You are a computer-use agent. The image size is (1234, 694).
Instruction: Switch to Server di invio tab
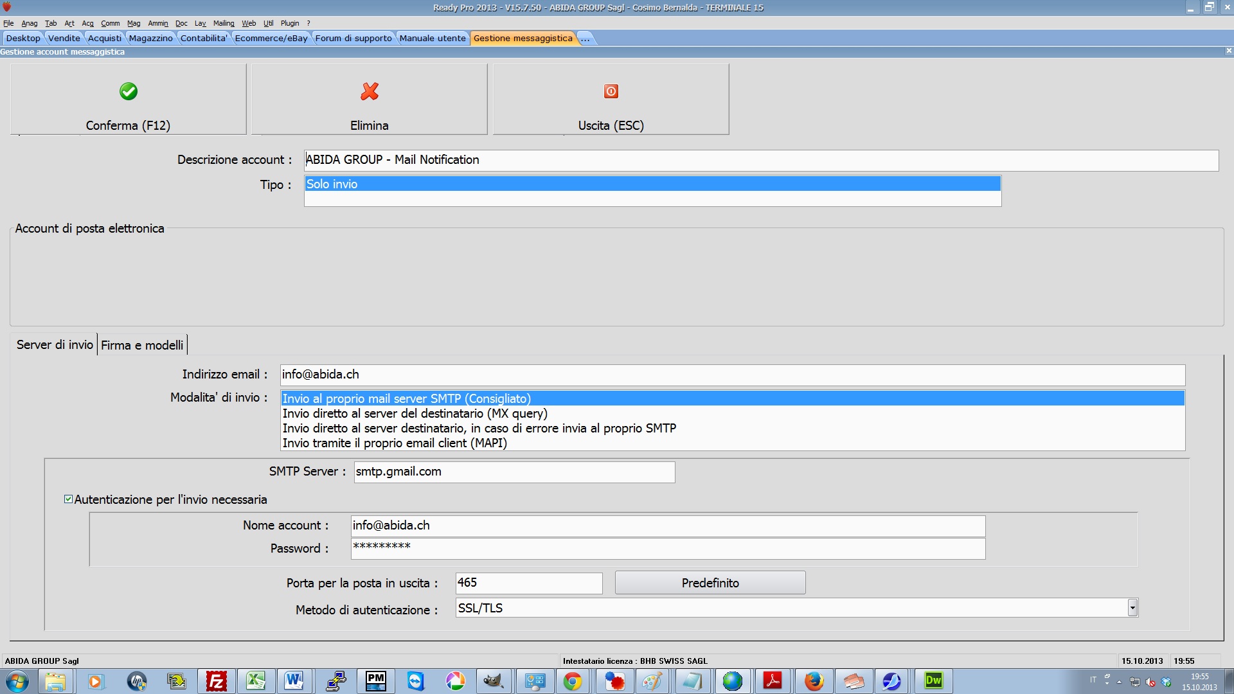(55, 344)
